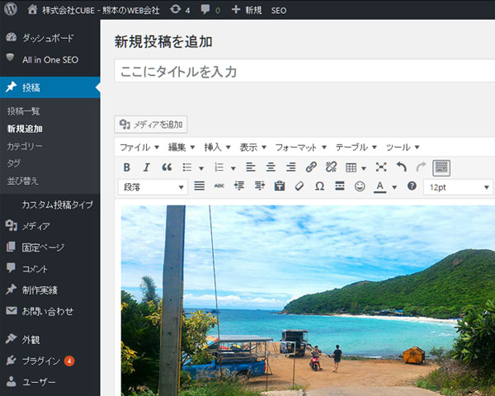Toggle strikethrough text formatting

tap(219, 186)
